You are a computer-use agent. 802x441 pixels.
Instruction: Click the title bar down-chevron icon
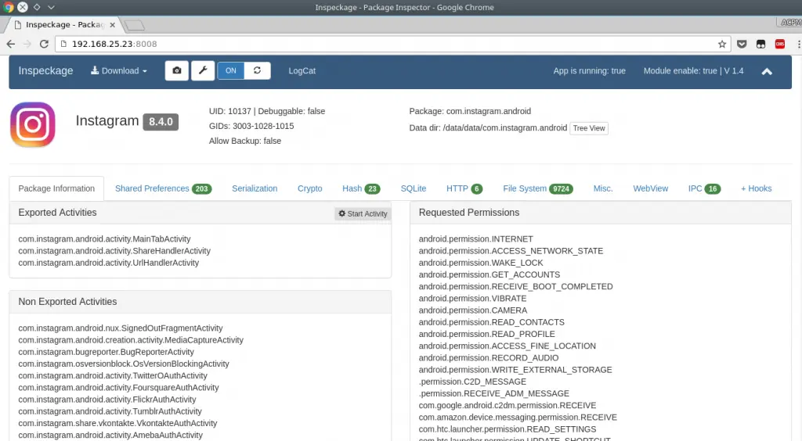click(x=51, y=7)
